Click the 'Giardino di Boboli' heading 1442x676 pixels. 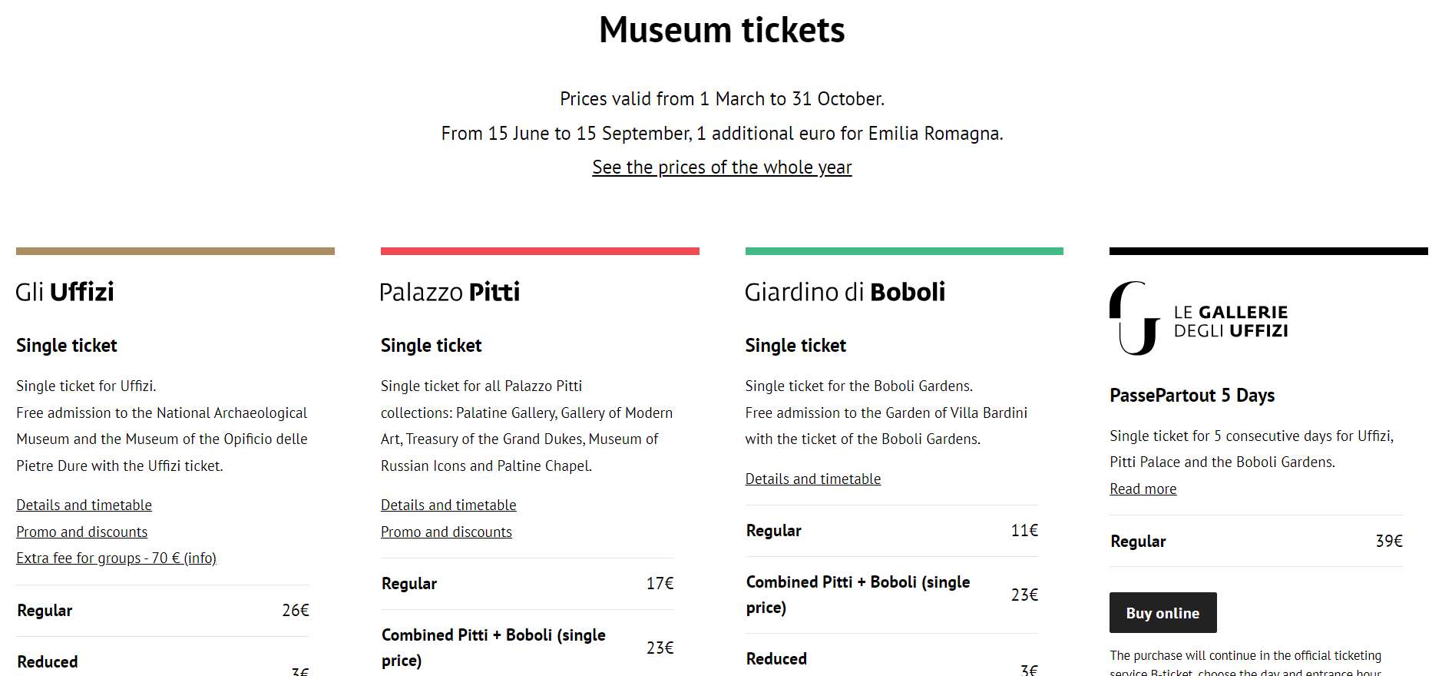point(845,292)
